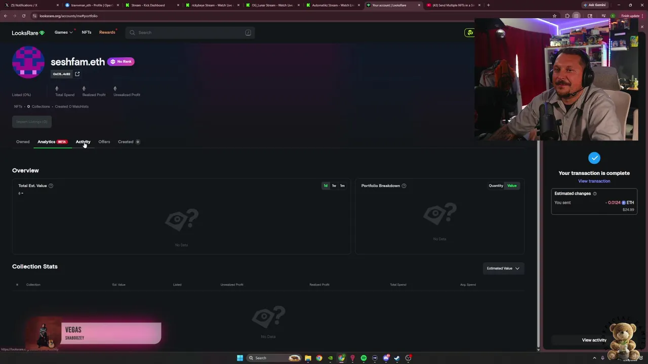648x364 pixels.
Task: Focus the LooksRare search field
Action: (190, 32)
